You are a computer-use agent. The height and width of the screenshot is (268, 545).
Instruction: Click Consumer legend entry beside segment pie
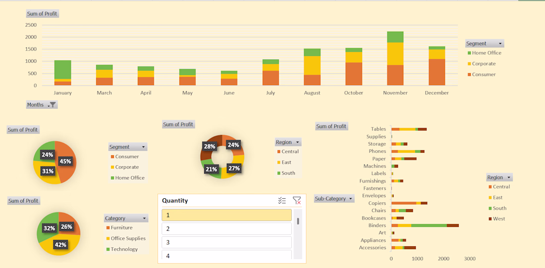(124, 157)
